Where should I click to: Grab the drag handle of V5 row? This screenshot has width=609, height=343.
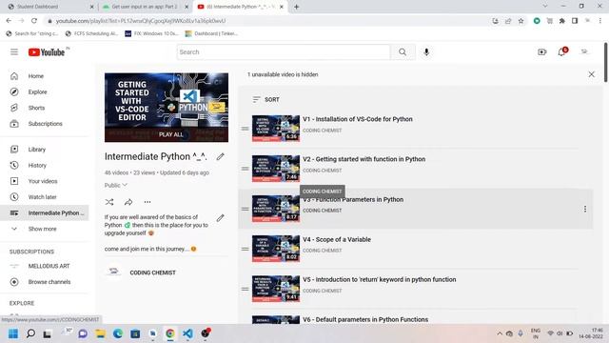(x=246, y=289)
